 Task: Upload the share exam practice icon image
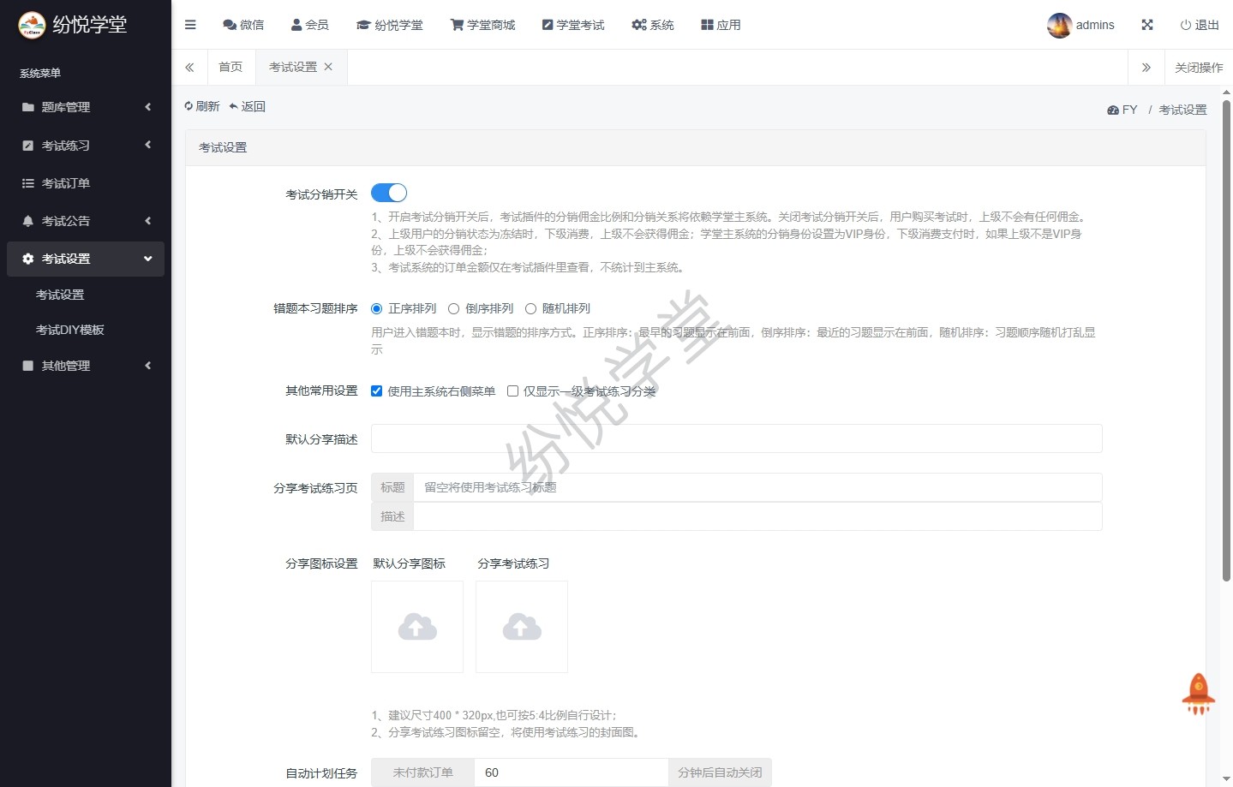[x=522, y=627]
